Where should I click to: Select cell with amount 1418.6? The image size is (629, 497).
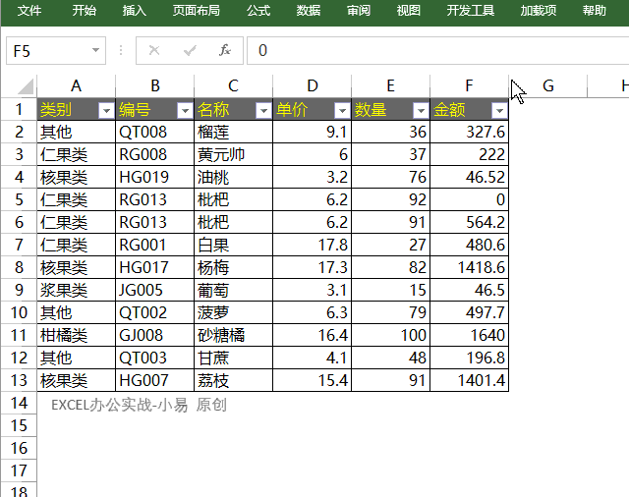[x=470, y=267]
